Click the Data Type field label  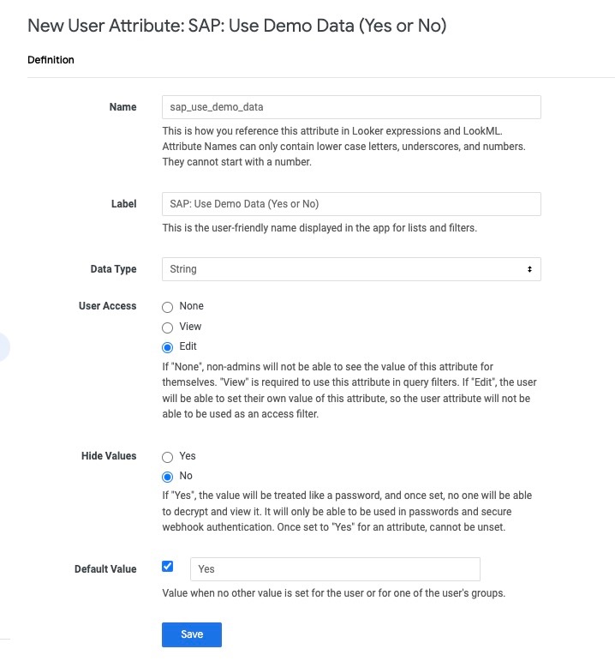(113, 269)
